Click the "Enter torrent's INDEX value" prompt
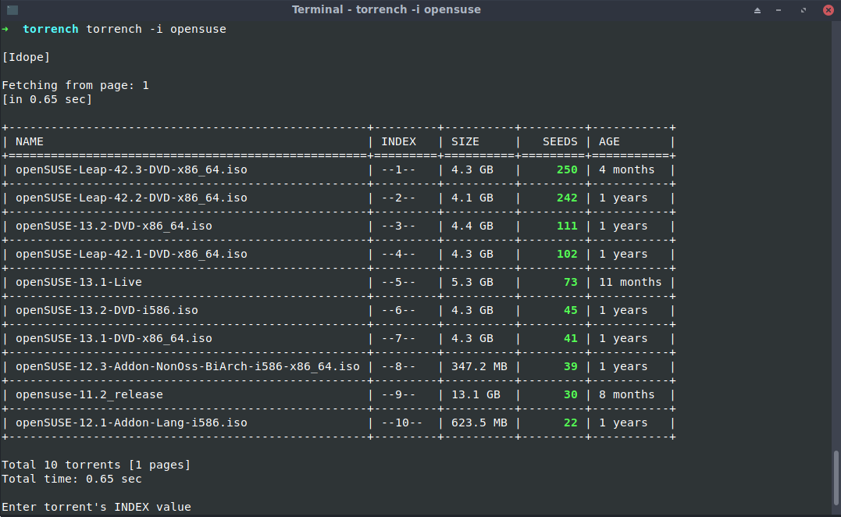Viewport: 841px width, 517px height. tap(96, 507)
